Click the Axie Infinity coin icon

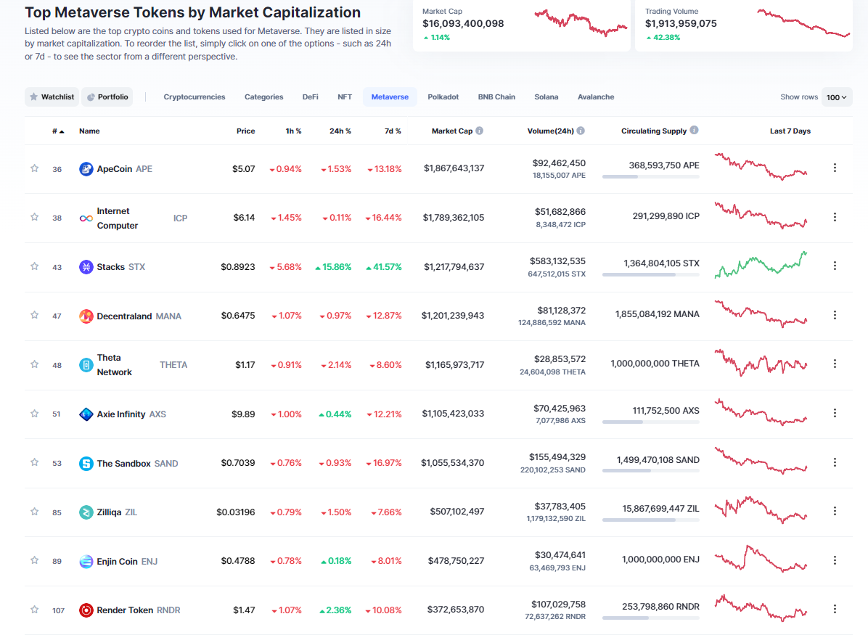(x=86, y=414)
